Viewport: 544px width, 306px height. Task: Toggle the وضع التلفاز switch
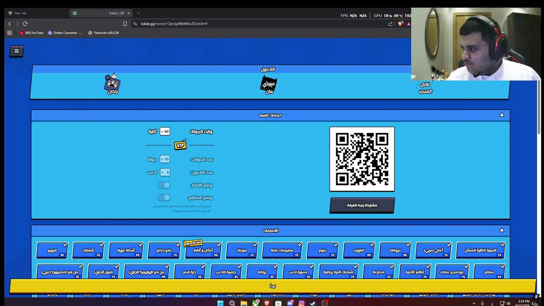point(164,185)
